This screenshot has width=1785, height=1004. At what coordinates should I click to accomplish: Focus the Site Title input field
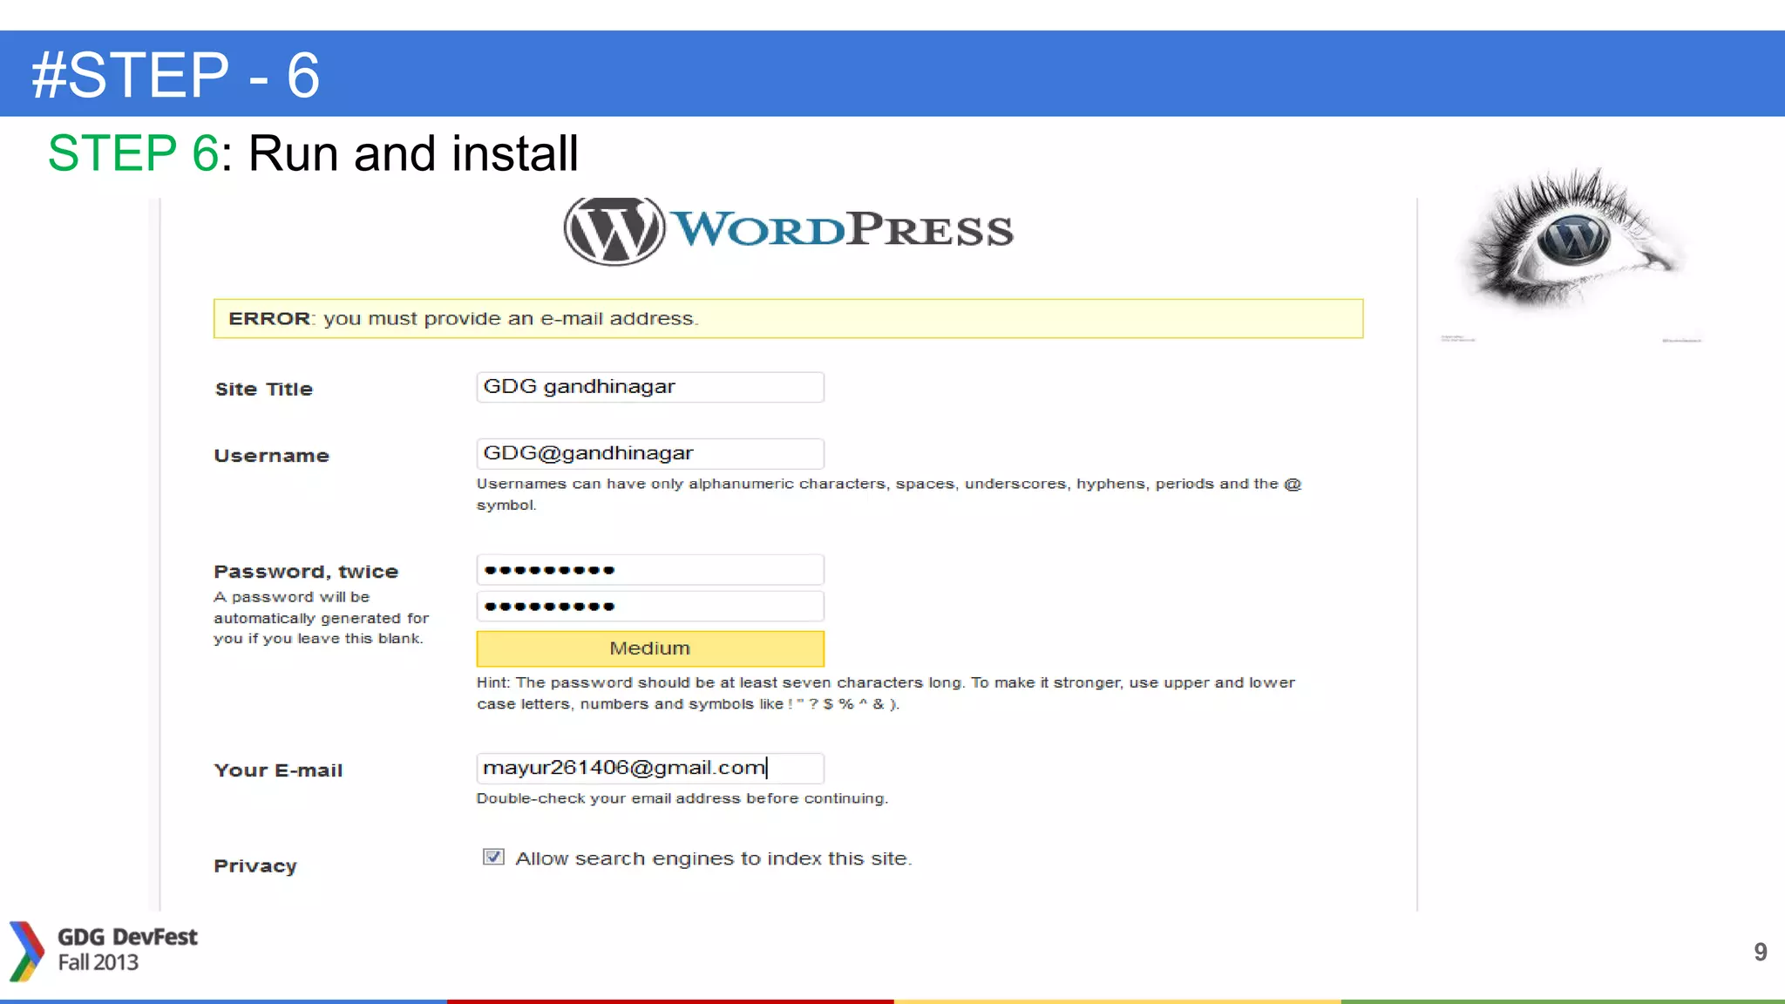point(650,387)
